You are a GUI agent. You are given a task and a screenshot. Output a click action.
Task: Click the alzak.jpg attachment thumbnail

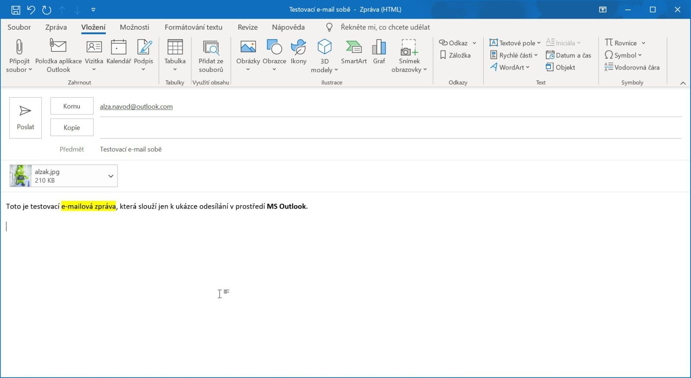21,176
